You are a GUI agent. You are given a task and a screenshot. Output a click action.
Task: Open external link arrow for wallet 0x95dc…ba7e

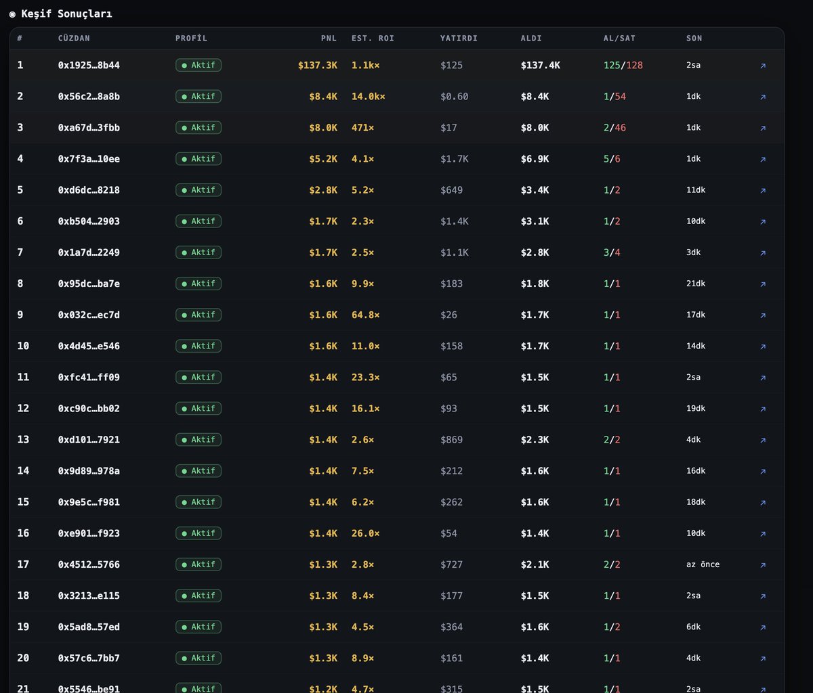tap(763, 284)
